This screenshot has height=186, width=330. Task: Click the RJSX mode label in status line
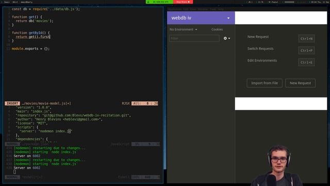(126, 103)
